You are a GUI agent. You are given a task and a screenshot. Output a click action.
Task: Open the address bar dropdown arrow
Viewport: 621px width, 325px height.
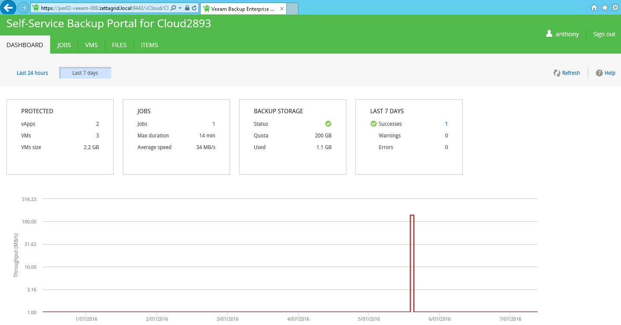pyautogui.click(x=180, y=8)
